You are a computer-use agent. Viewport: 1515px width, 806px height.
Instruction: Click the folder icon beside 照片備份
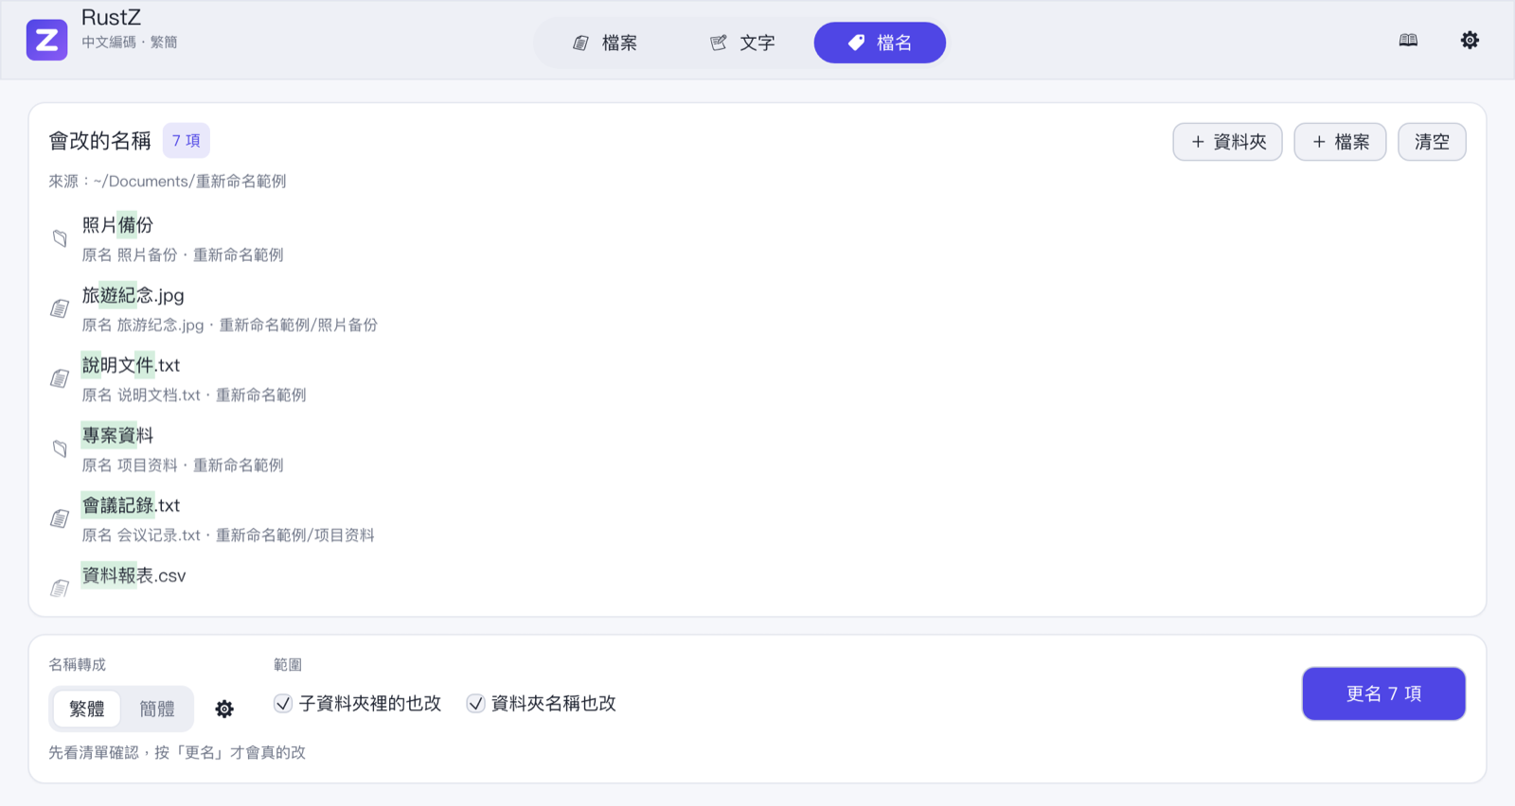point(60,238)
